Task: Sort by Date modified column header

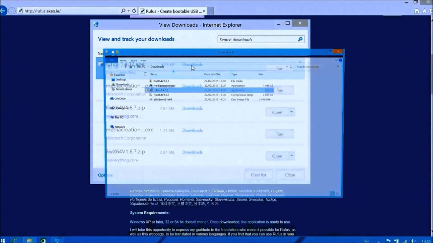Action: pyautogui.click(x=213, y=74)
